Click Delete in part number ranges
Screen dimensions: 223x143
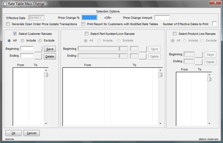pos(154,56)
